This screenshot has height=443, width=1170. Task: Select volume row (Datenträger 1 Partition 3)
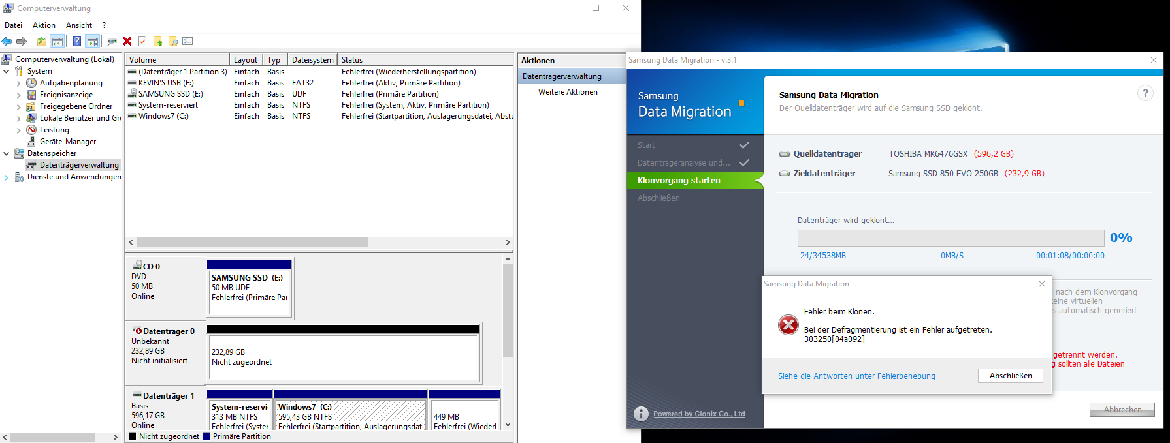[320, 72]
